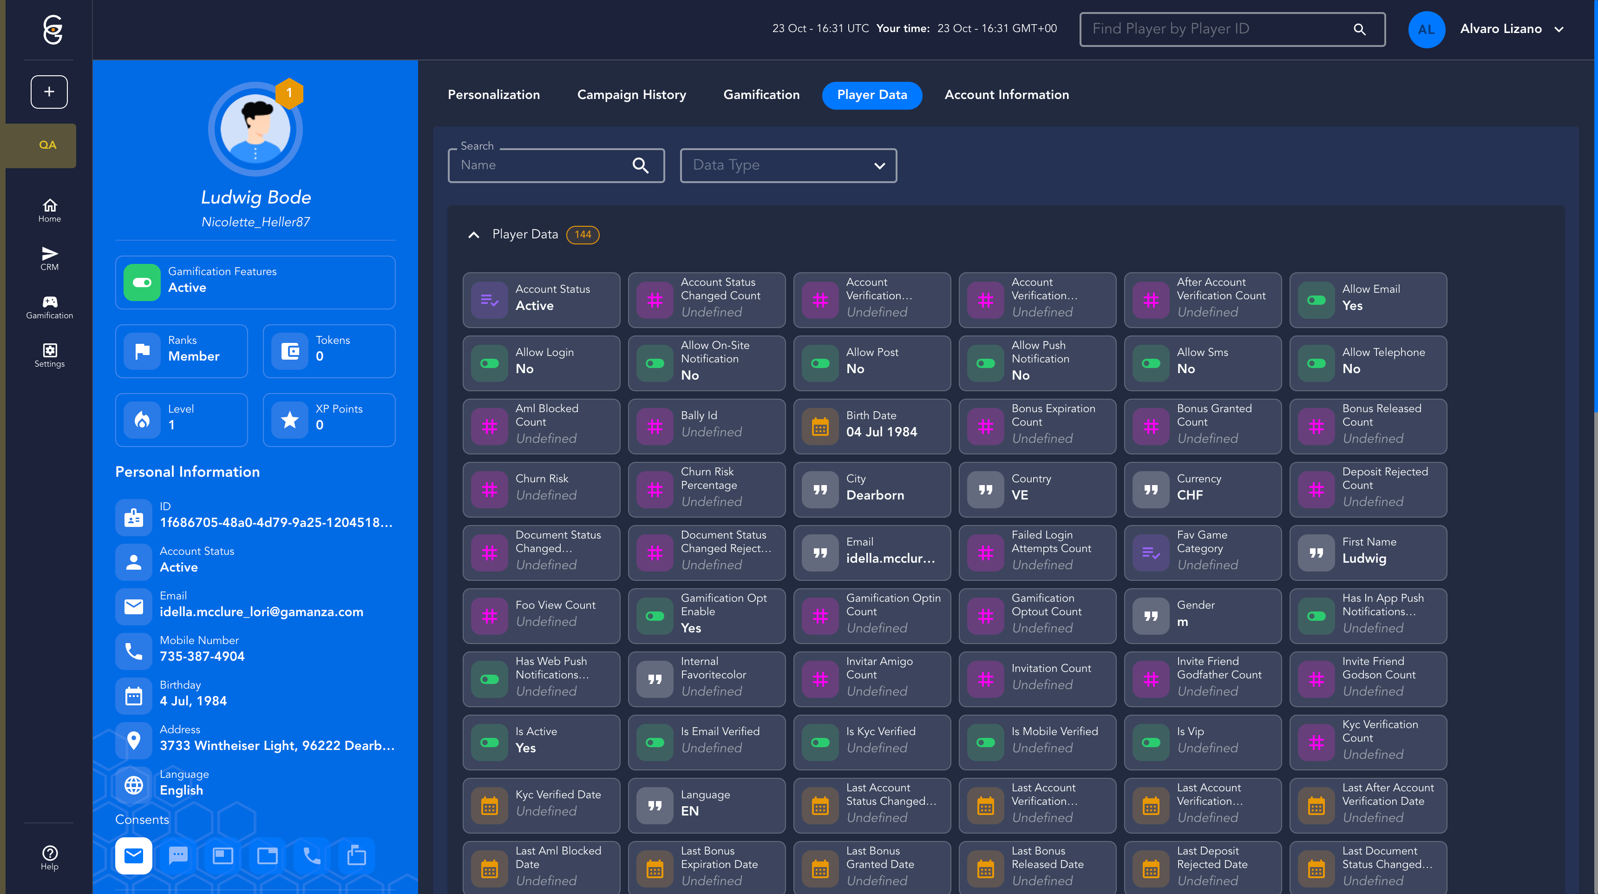Click the SMS chat consent icon
This screenshot has height=894, width=1598.
[x=178, y=856]
